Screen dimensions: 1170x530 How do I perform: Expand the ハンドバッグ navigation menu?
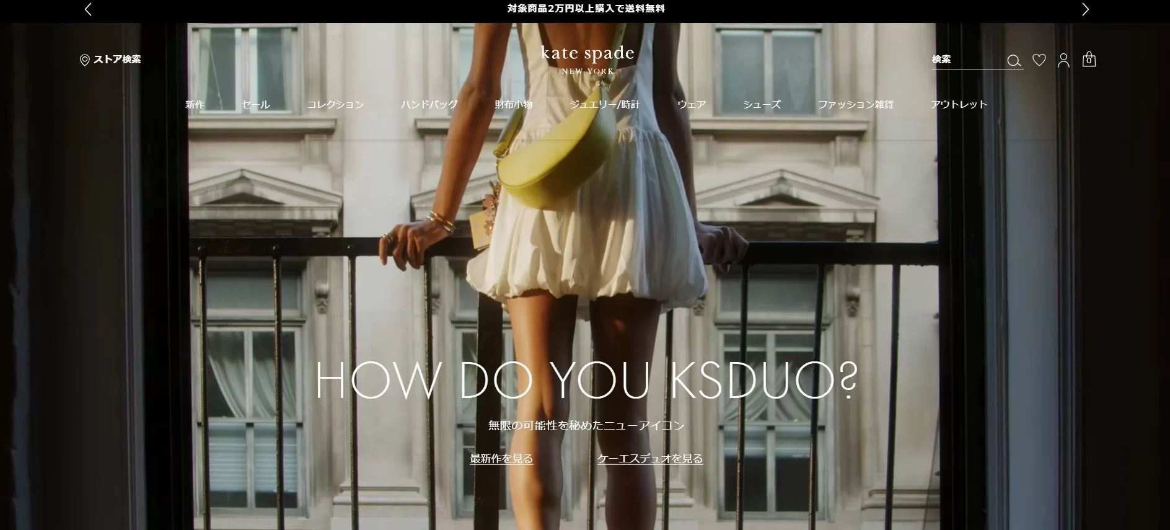429,104
